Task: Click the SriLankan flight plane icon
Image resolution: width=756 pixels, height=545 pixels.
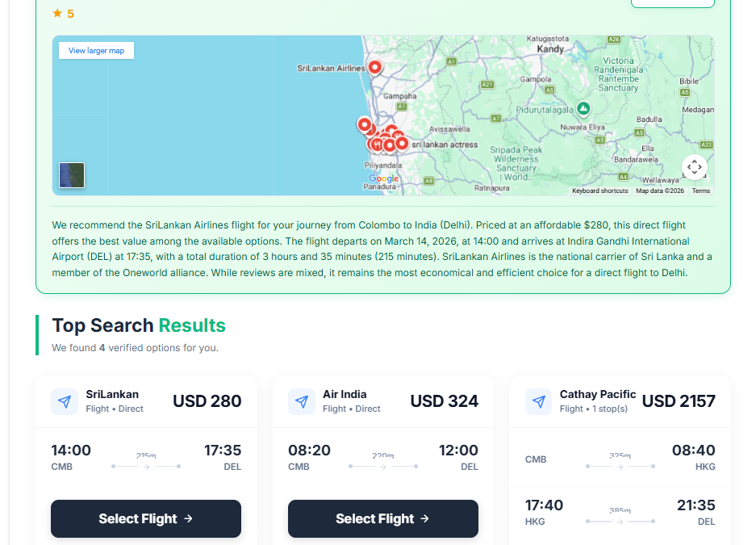Action: click(65, 401)
